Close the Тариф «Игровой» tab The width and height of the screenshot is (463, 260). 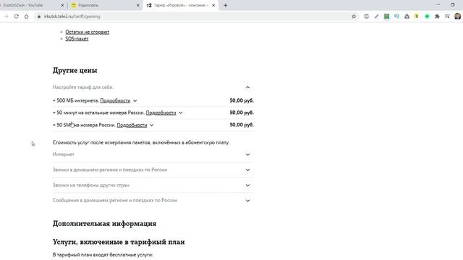[x=213, y=5]
